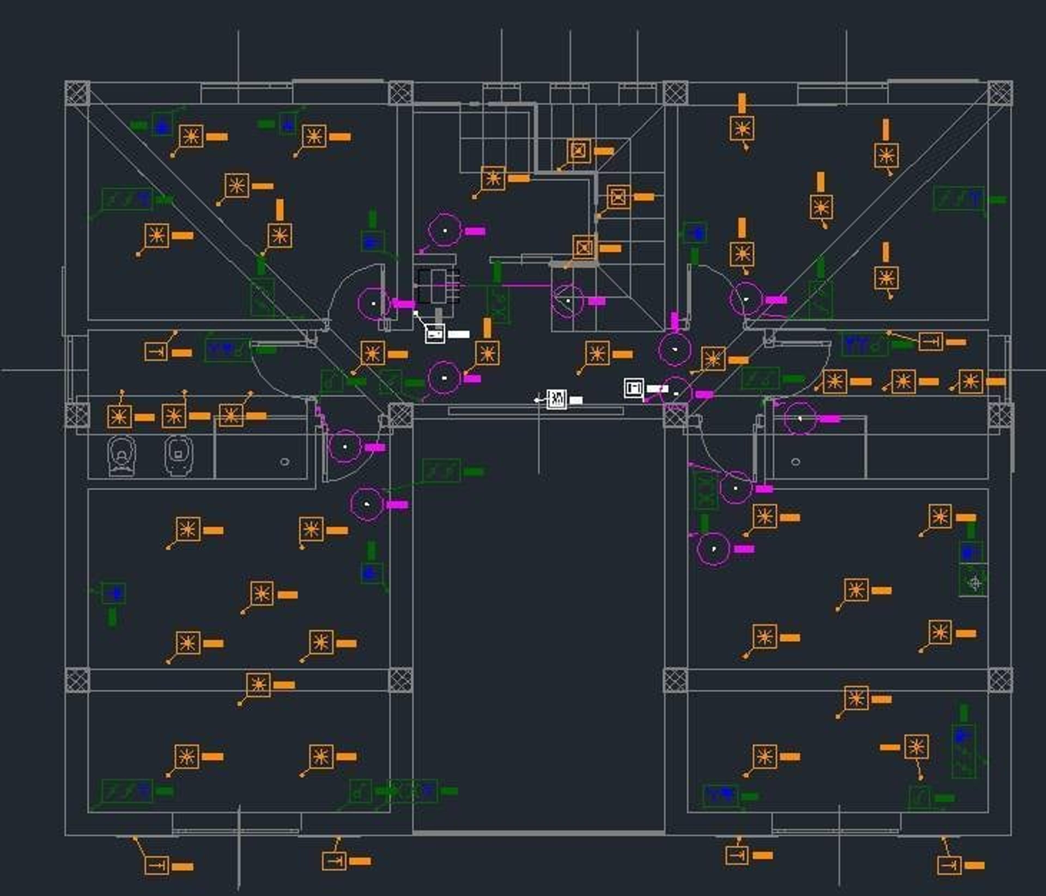This screenshot has width=1046, height=896.
Task: Select the bottom-right exterior wall light symbol
Action: 949,865
